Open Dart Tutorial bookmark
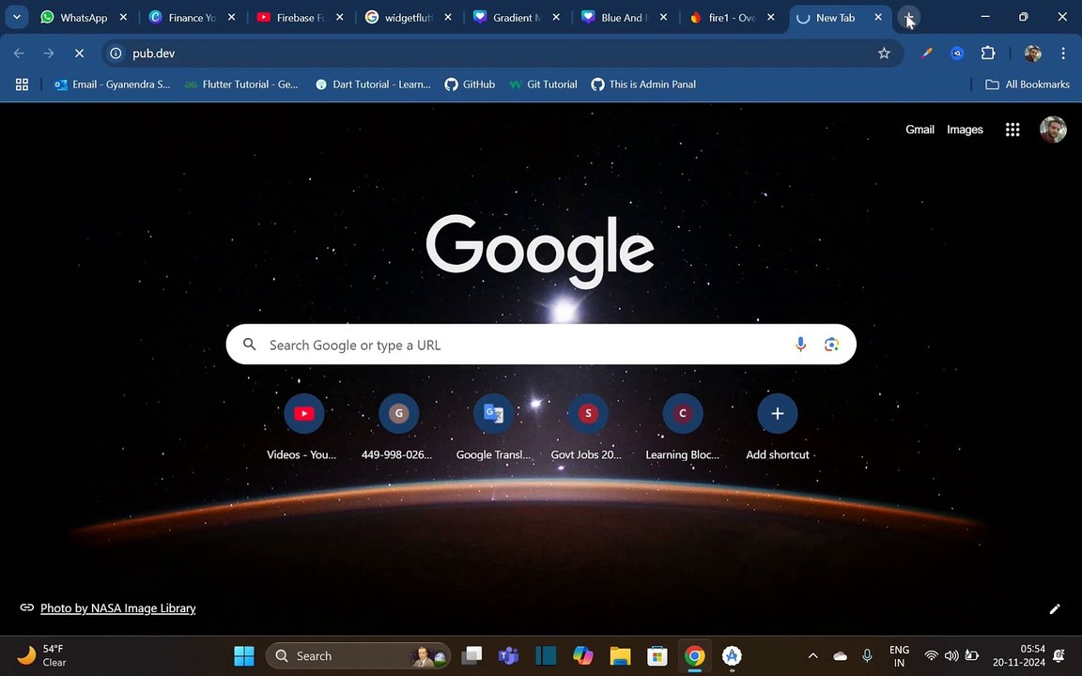 point(373,84)
